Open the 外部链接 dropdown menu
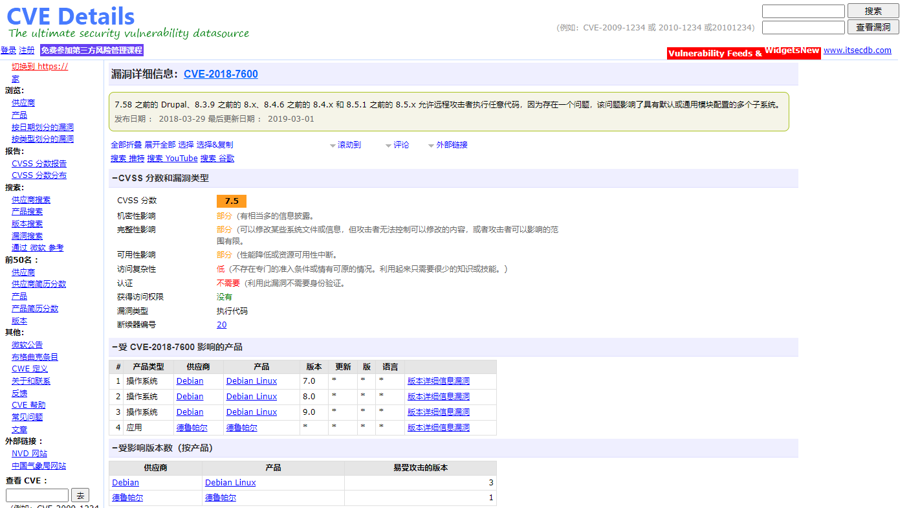Viewport: 920px width, 508px height. [x=448, y=145]
